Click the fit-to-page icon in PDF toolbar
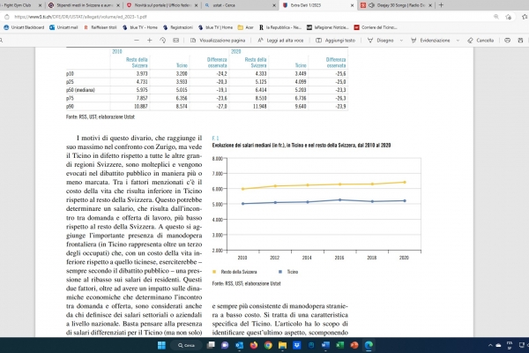Screen dimensions: 529x353 tap(175, 41)
